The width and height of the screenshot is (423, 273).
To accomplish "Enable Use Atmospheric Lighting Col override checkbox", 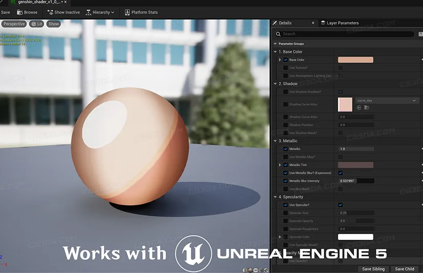I will (285, 76).
